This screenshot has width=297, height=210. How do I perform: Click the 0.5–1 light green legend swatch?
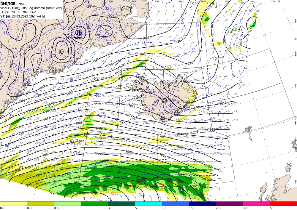pyautogui.click(x=67, y=203)
